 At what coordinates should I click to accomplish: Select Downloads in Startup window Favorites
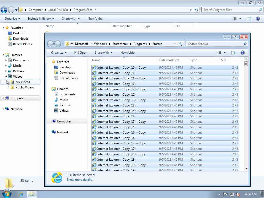[x=67, y=73]
